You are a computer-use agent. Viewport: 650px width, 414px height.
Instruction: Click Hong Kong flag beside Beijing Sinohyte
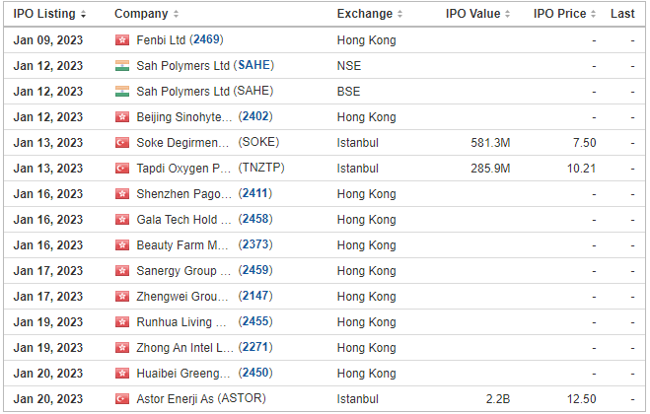[x=122, y=117]
